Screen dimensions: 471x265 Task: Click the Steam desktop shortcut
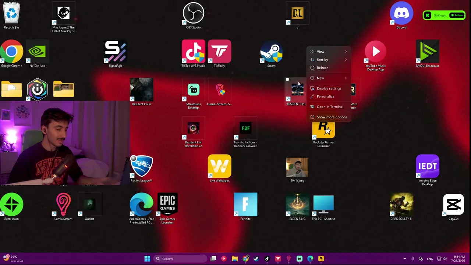[271, 54]
